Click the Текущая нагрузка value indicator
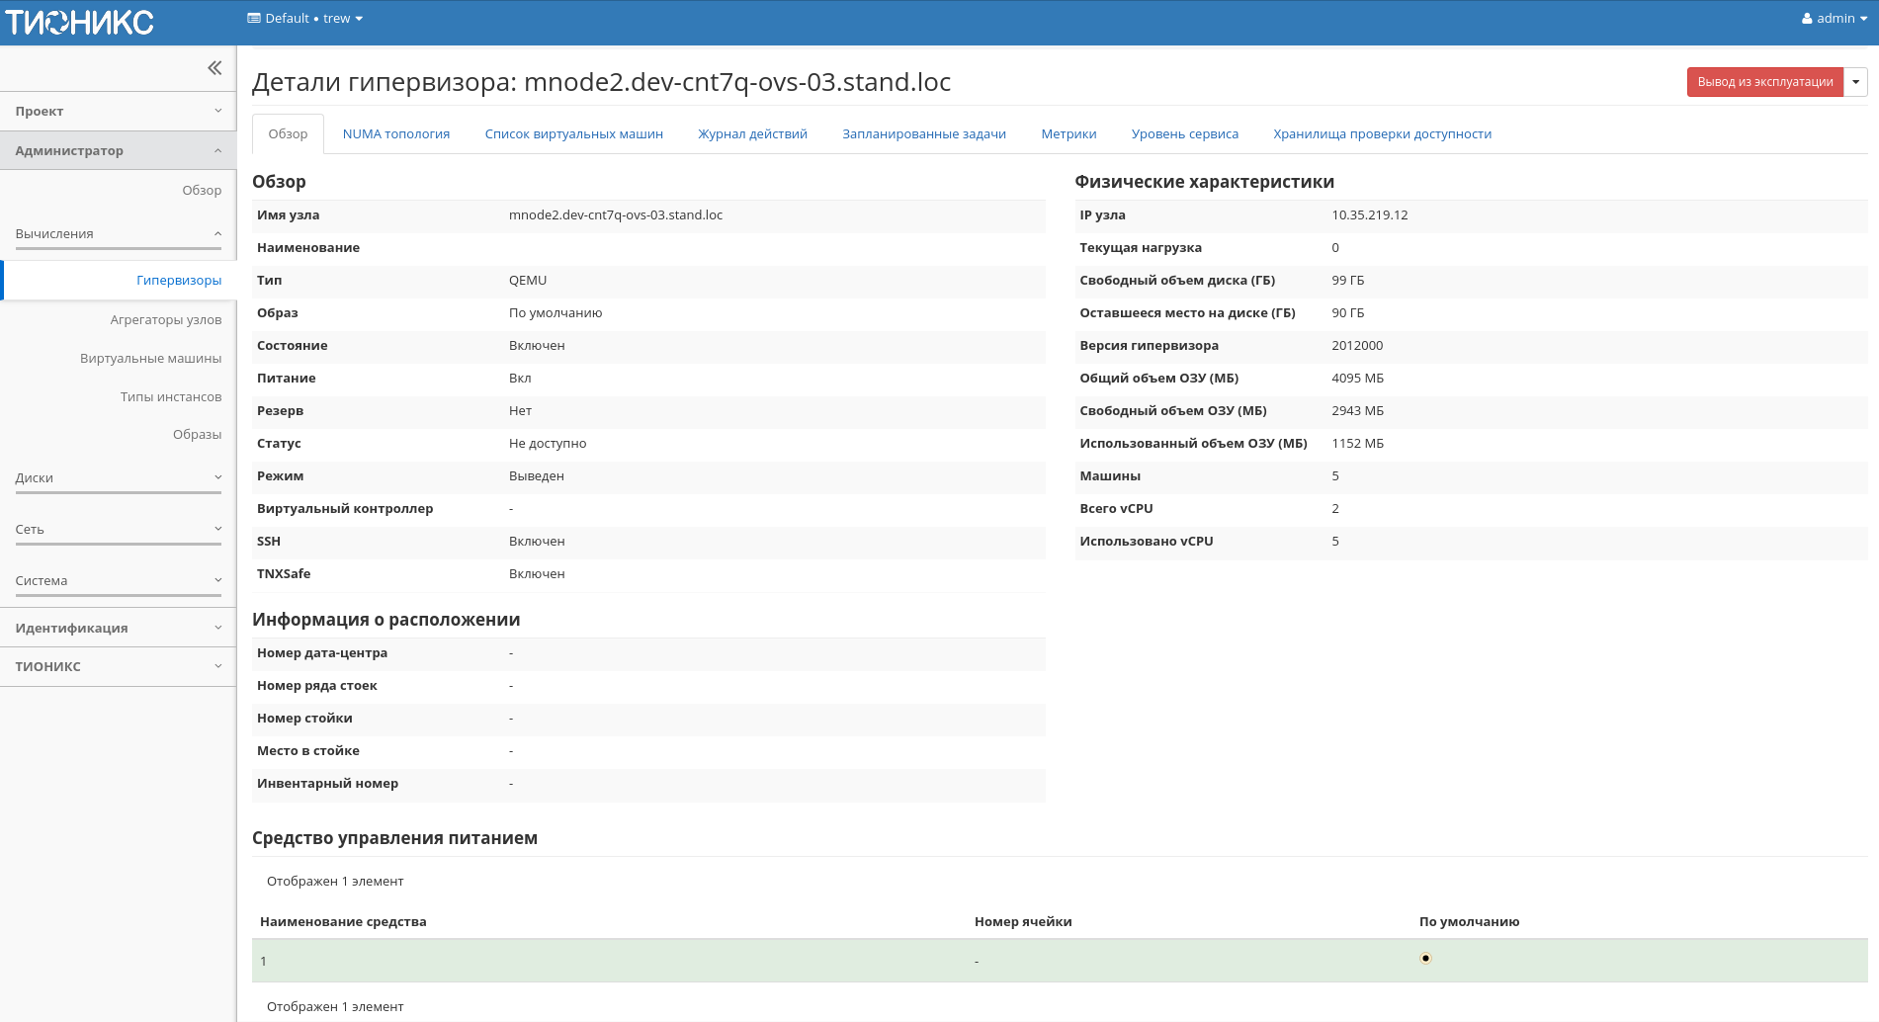1879x1022 pixels. pos(1334,247)
